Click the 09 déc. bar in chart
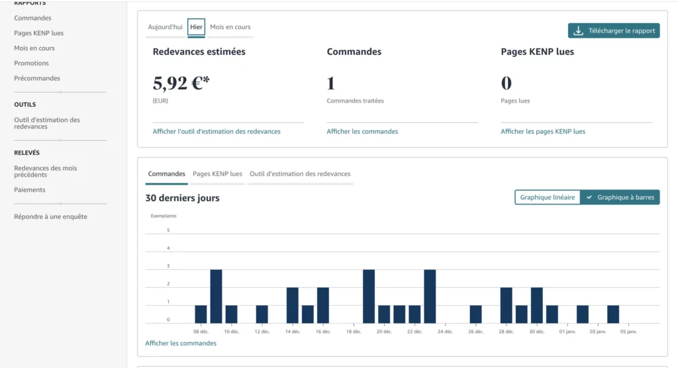The height and width of the screenshot is (368, 678). click(216, 296)
